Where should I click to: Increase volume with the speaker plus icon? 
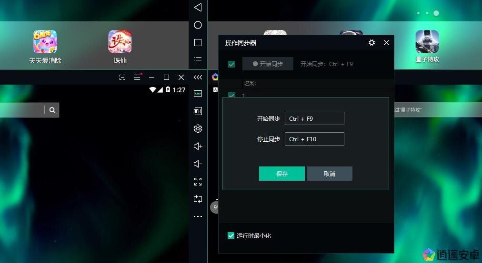pyautogui.click(x=198, y=146)
